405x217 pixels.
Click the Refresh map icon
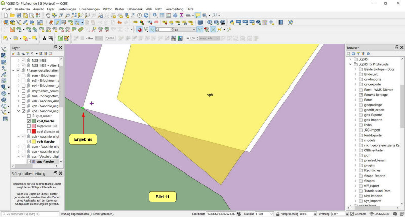click(146, 16)
